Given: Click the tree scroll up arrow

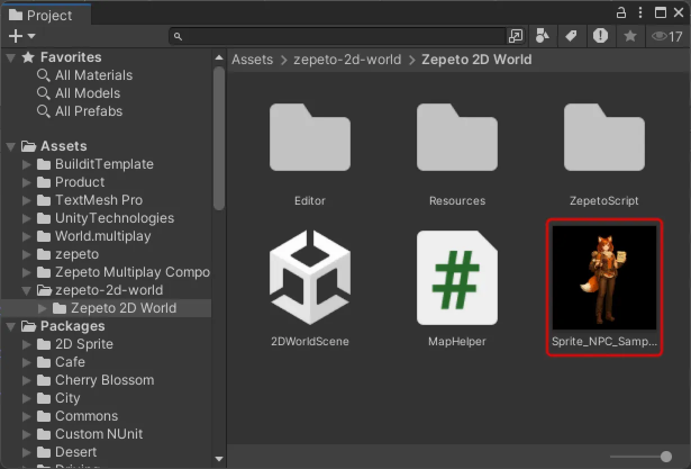Looking at the screenshot, I should point(219,57).
